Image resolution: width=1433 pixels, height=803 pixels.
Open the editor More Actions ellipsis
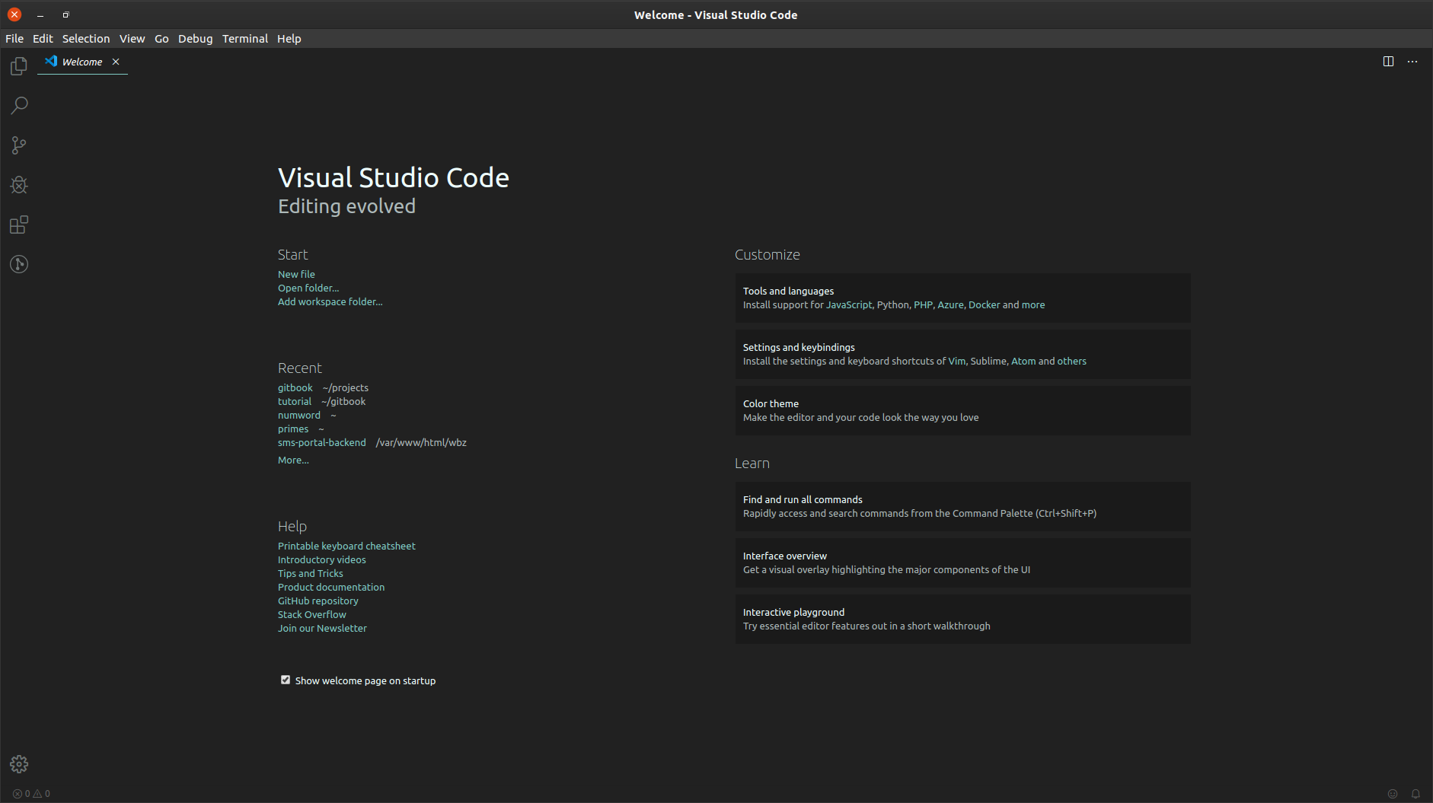(x=1412, y=62)
